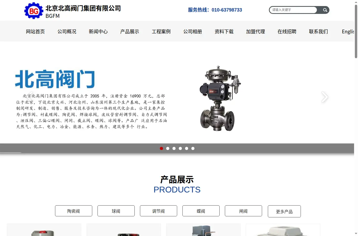Click the search magnifier icon
Viewport: 358px width, 236px height.
(325, 10)
